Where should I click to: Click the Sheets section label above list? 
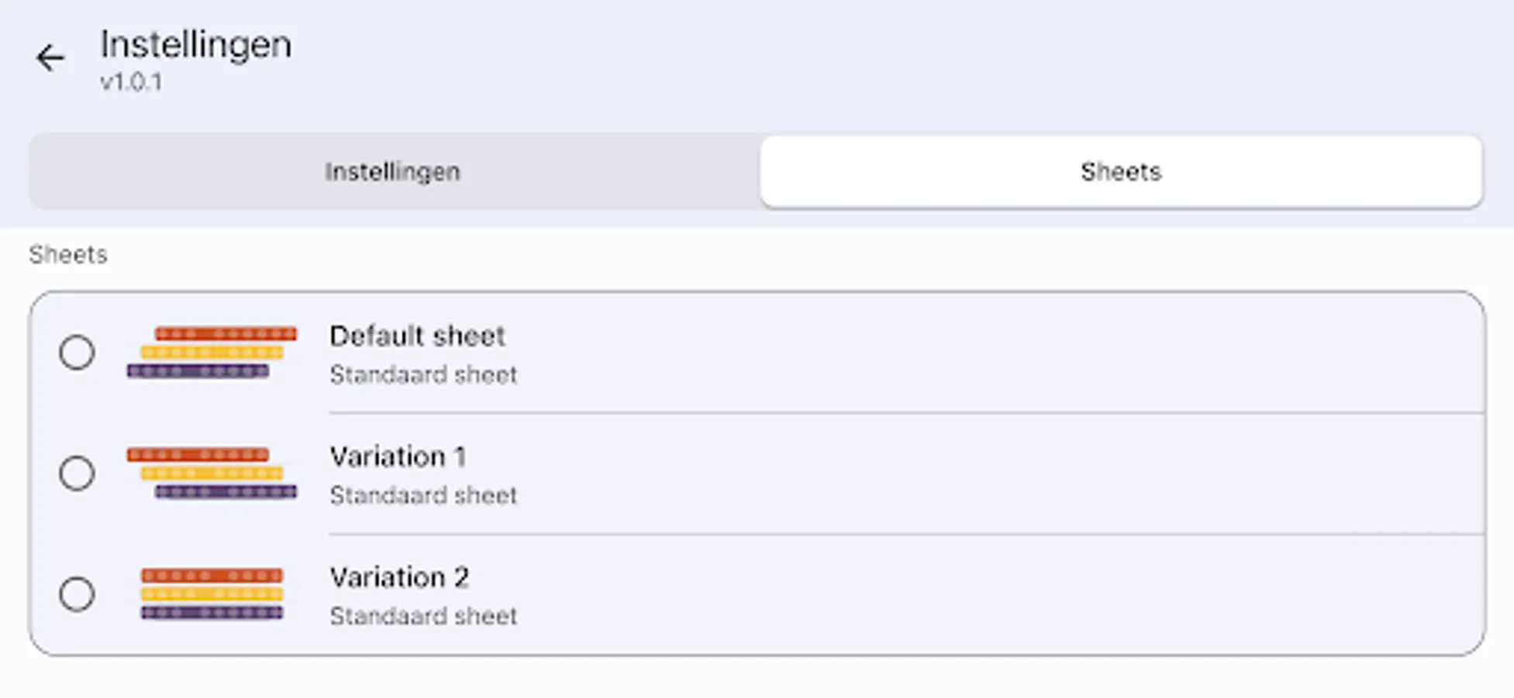coord(68,254)
